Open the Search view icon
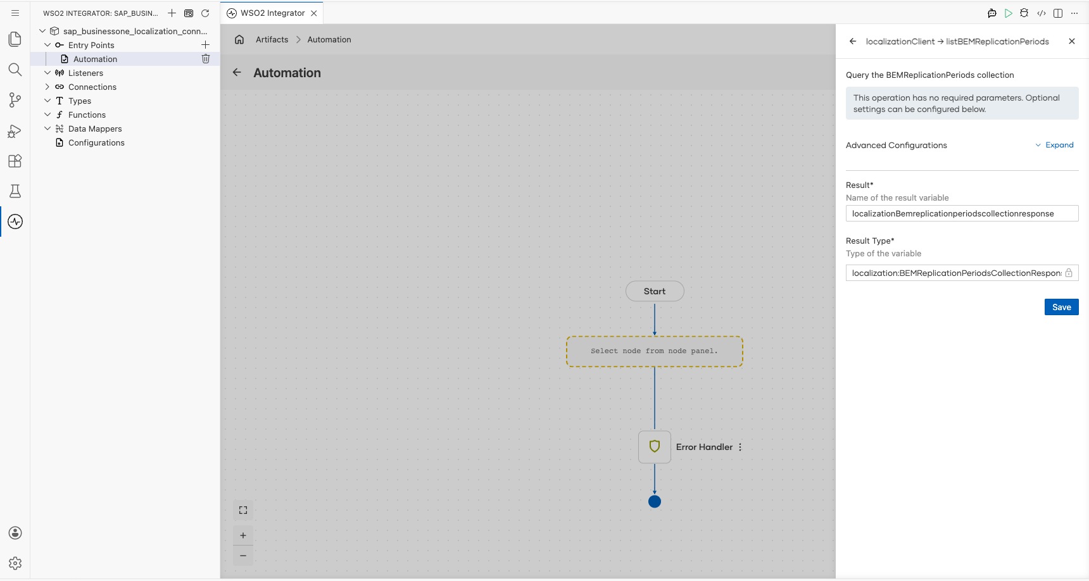The image size is (1089, 581). pos(15,70)
